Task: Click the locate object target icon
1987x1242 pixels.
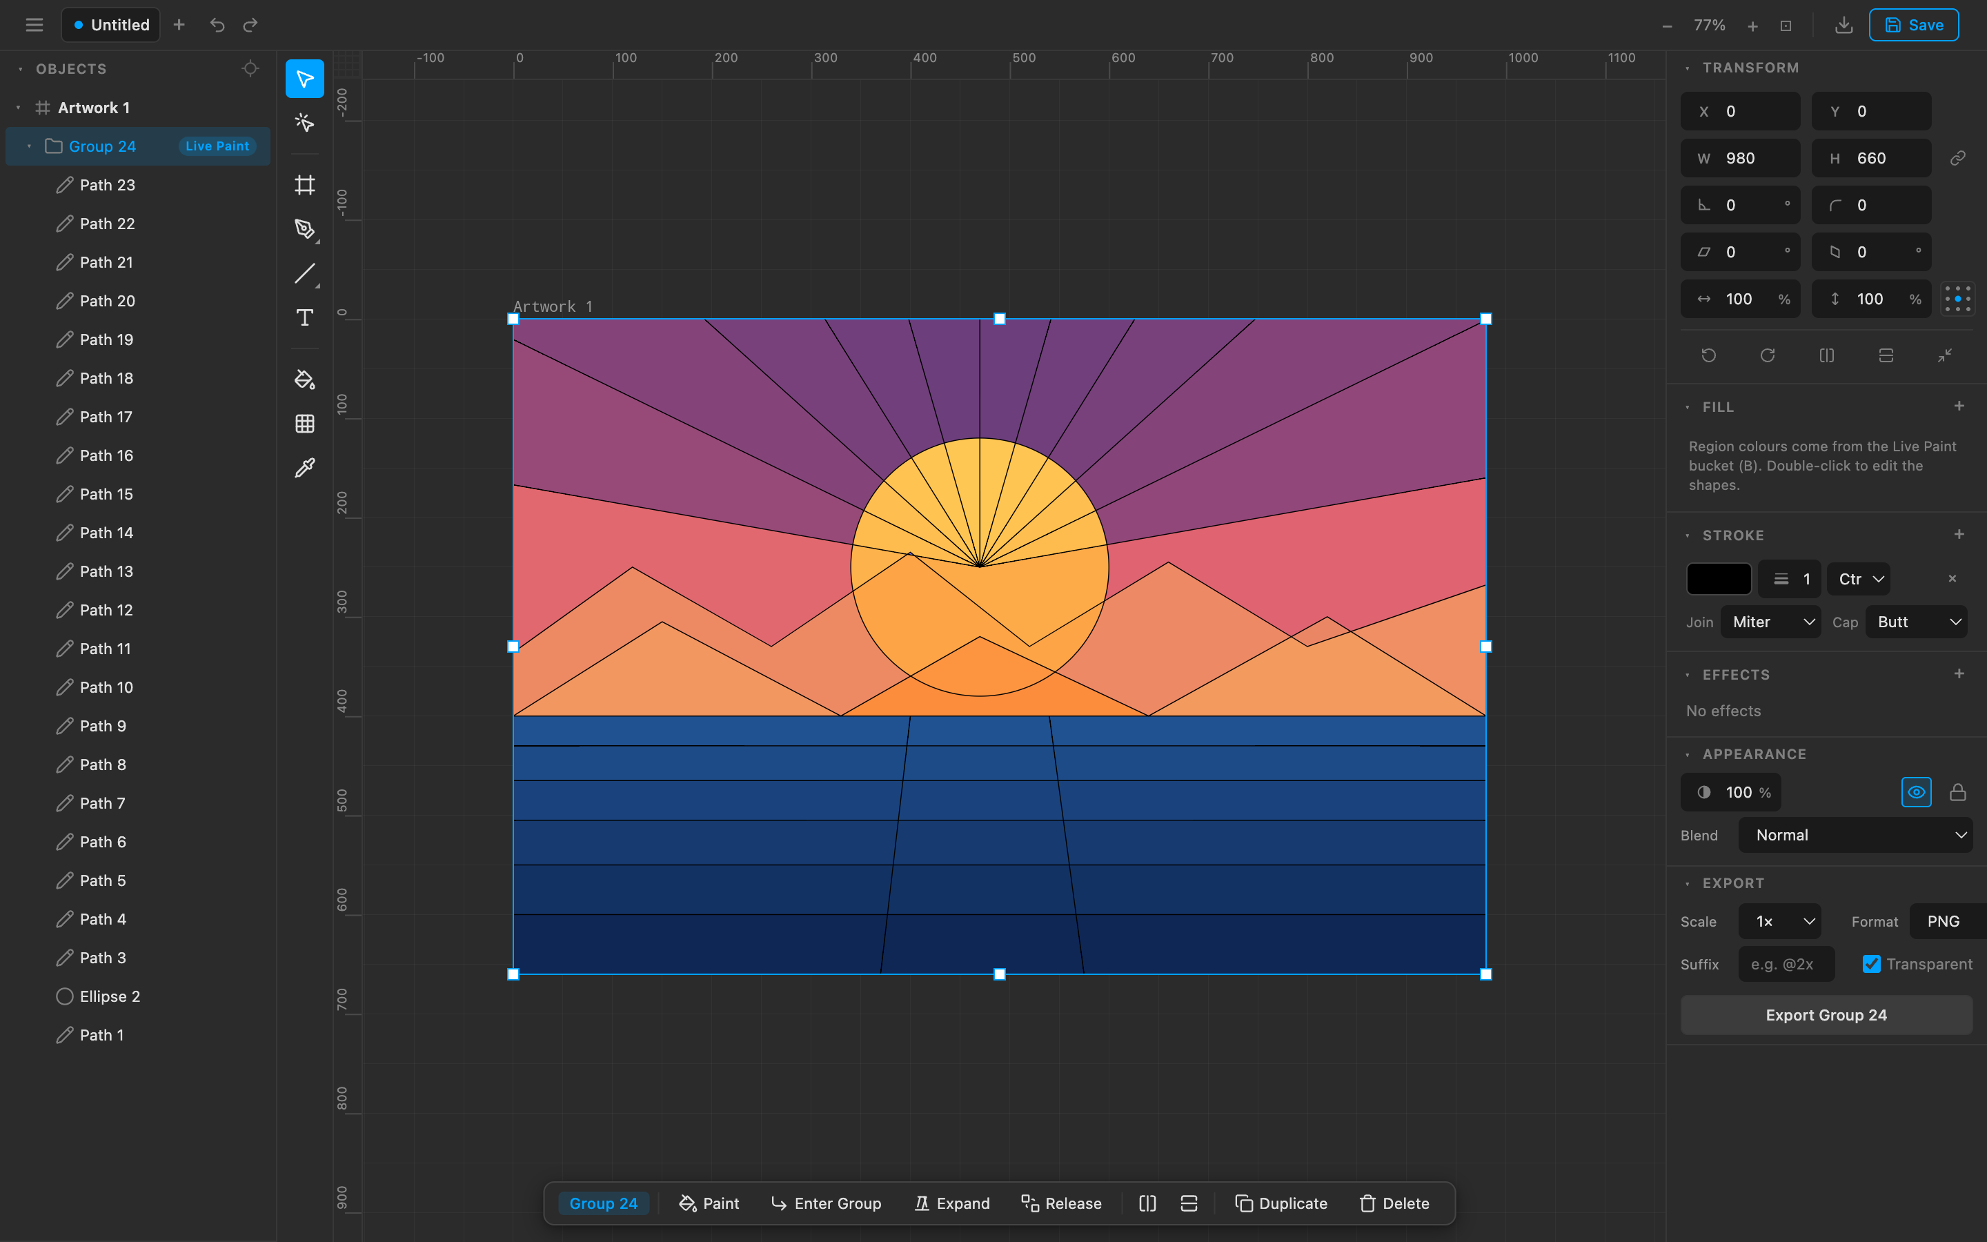Action: tap(250, 68)
